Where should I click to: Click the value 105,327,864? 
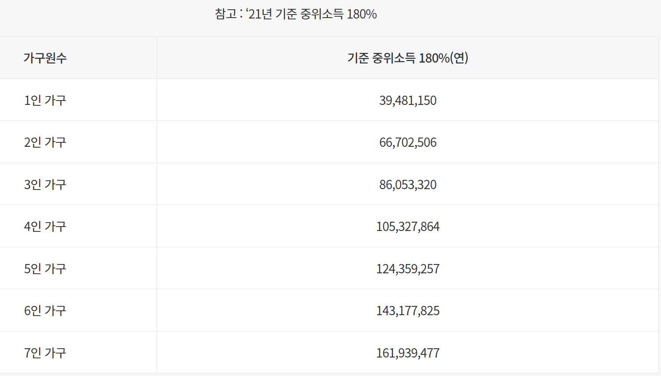408,227
